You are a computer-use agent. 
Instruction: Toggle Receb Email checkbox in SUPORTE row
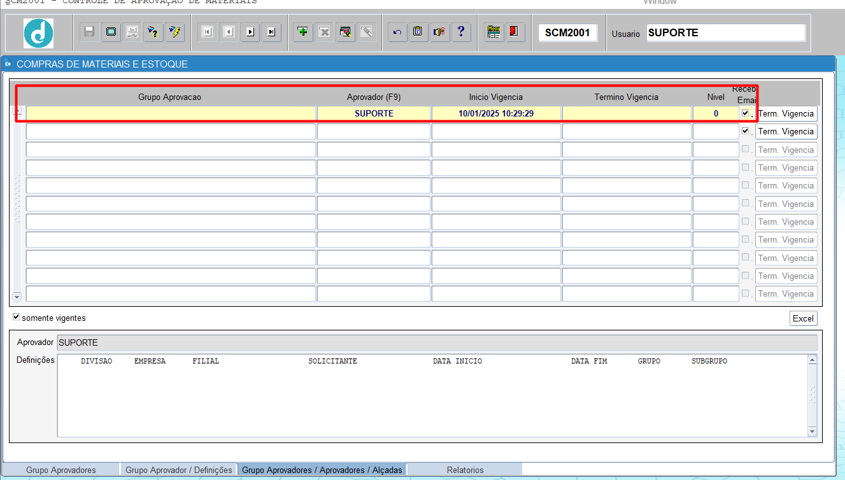[745, 113]
